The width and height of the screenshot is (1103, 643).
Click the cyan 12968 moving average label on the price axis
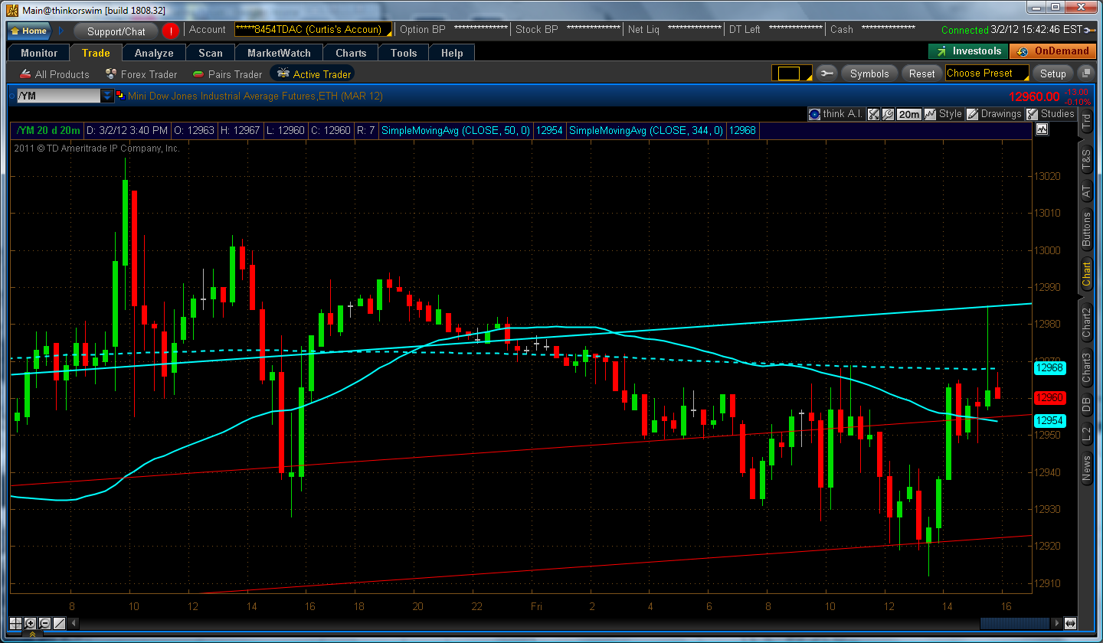point(1049,368)
